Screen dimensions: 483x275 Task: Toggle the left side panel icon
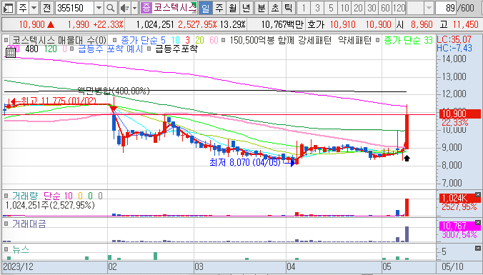pos(8,8)
